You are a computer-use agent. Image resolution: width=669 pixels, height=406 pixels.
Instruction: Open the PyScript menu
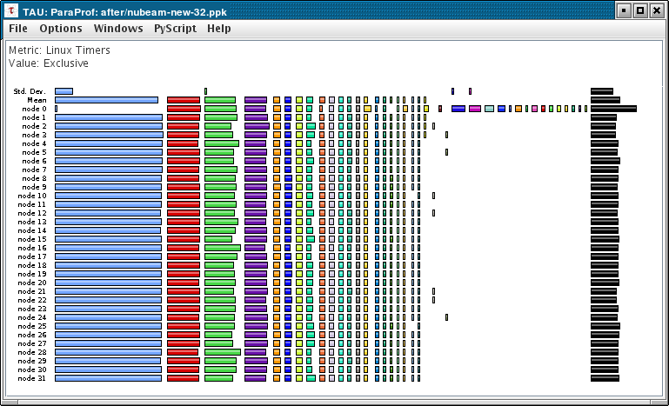pos(175,29)
